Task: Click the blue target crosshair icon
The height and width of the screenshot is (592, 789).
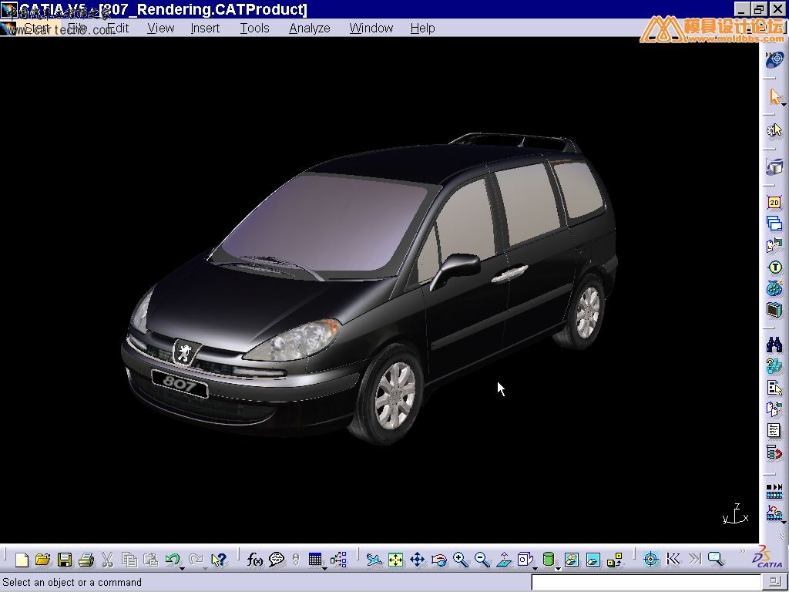Action: pos(650,560)
